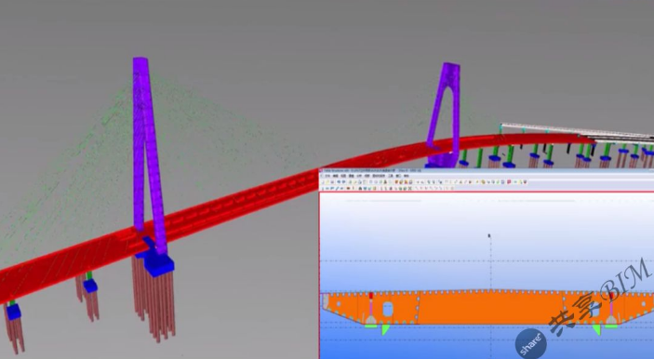The height and width of the screenshot is (359, 654).
Task: Open the Drawings & Reports menu
Action: click(x=379, y=176)
